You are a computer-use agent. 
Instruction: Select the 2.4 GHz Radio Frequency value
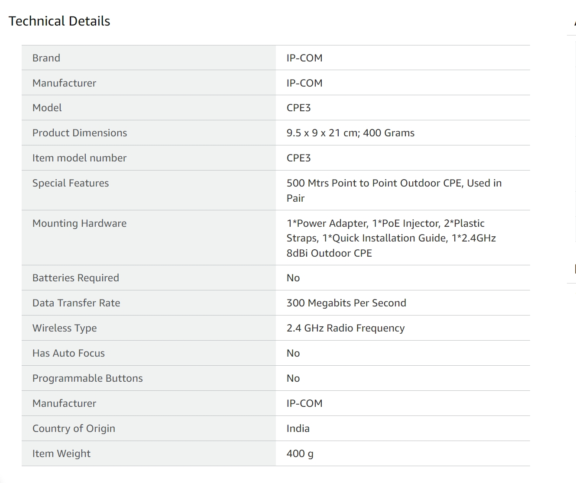[x=346, y=328]
